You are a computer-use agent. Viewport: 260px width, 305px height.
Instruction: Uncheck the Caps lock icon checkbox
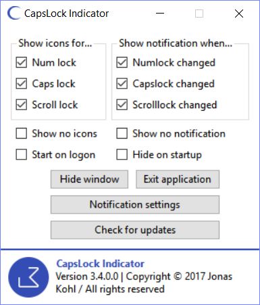(22, 84)
